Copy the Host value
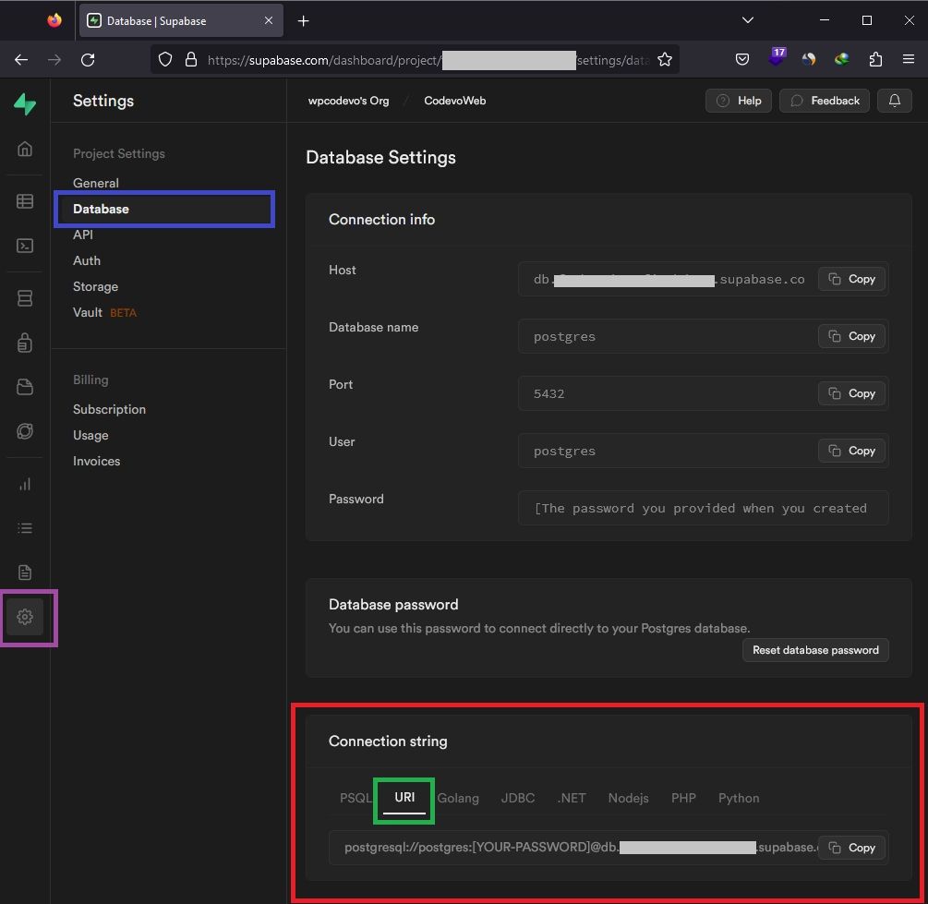The image size is (928, 904). pos(851,279)
